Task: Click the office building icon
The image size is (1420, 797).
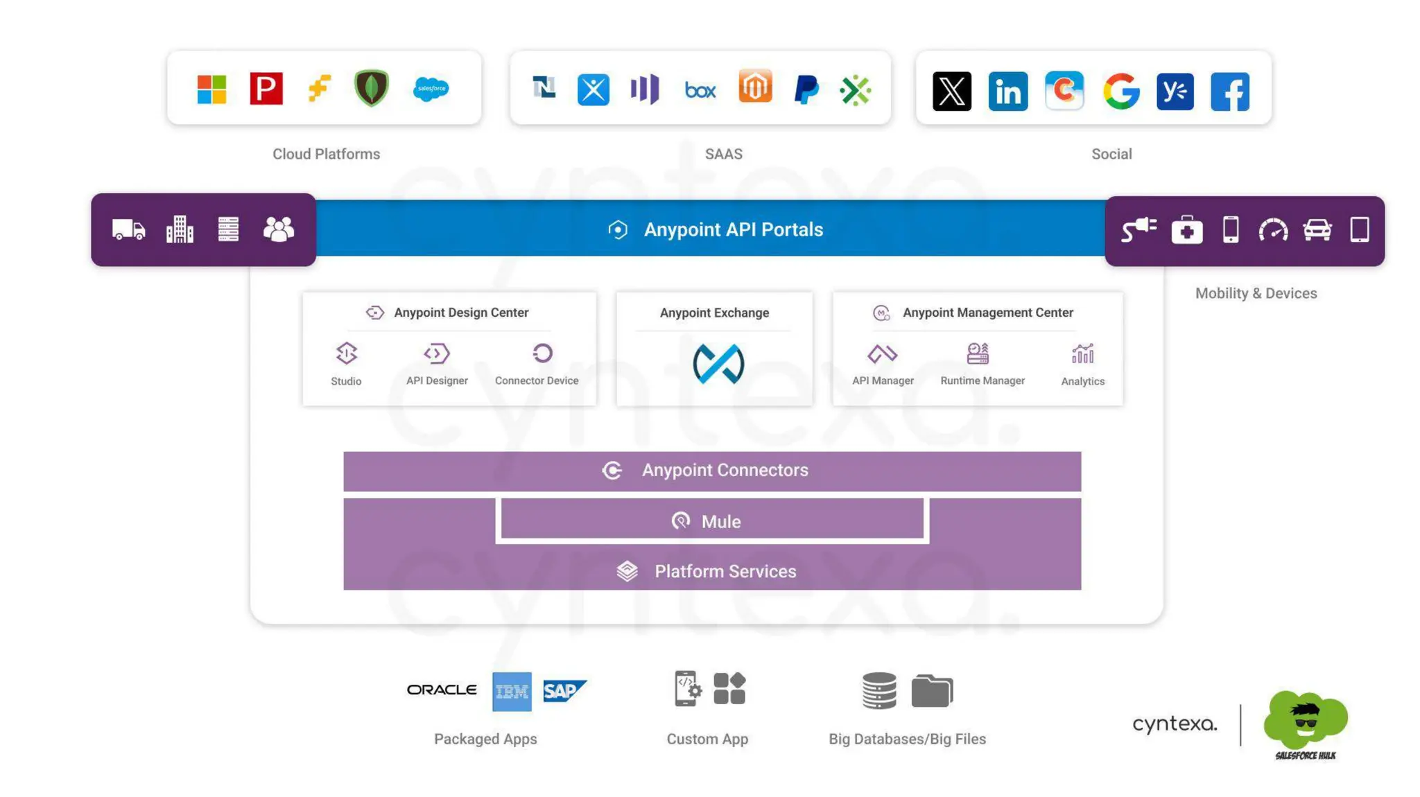Action: (180, 229)
